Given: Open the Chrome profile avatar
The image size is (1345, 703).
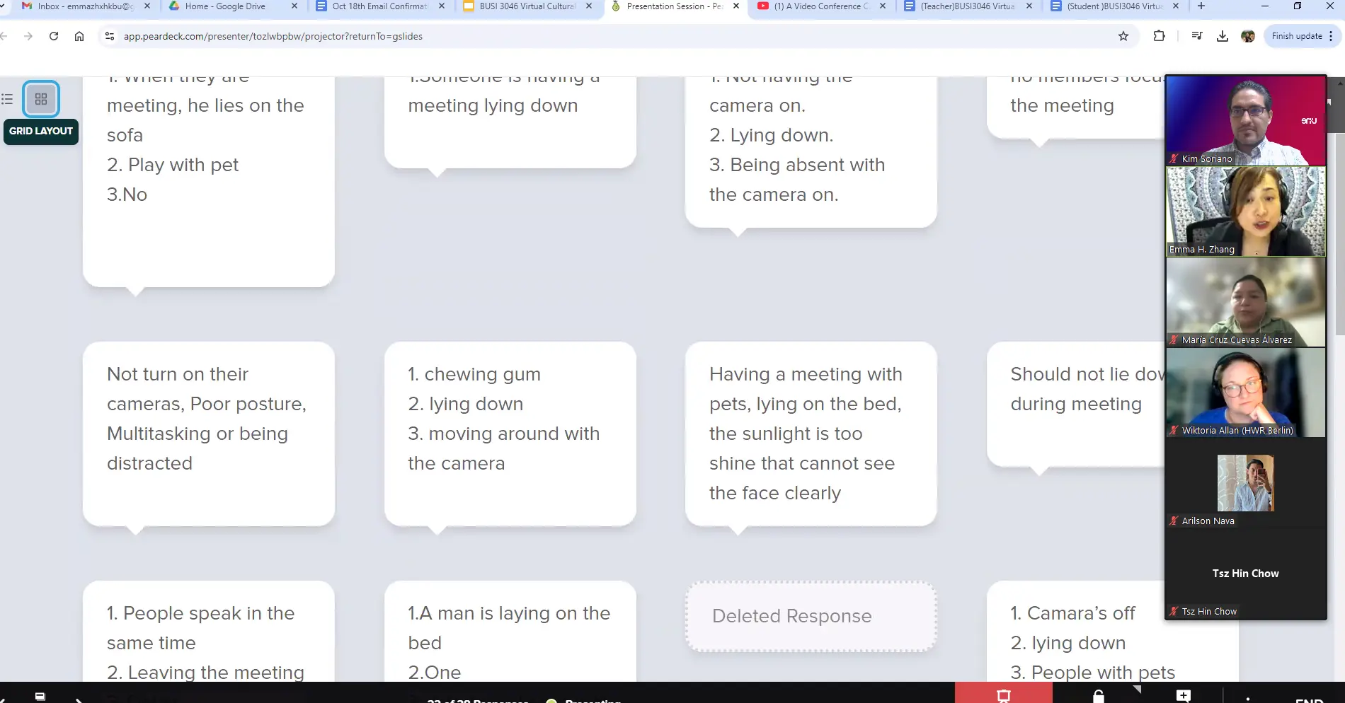Looking at the screenshot, I should pyautogui.click(x=1247, y=36).
